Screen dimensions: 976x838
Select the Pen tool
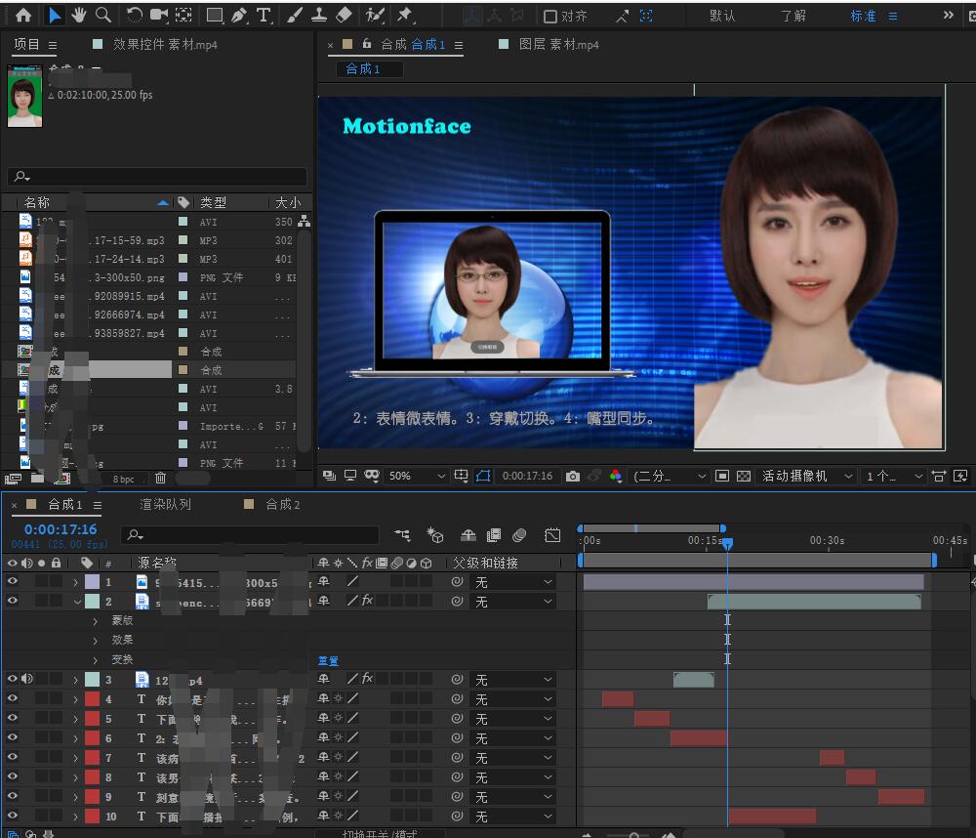(x=239, y=15)
